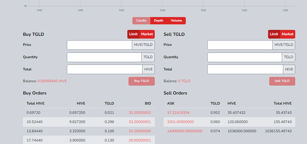
Task: Select Market order type under Buy TGLD
Action: click(147, 34)
